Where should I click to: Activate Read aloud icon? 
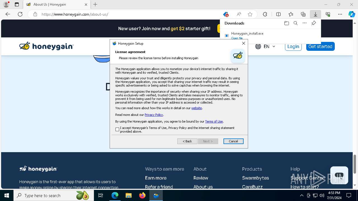pos(239,14)
